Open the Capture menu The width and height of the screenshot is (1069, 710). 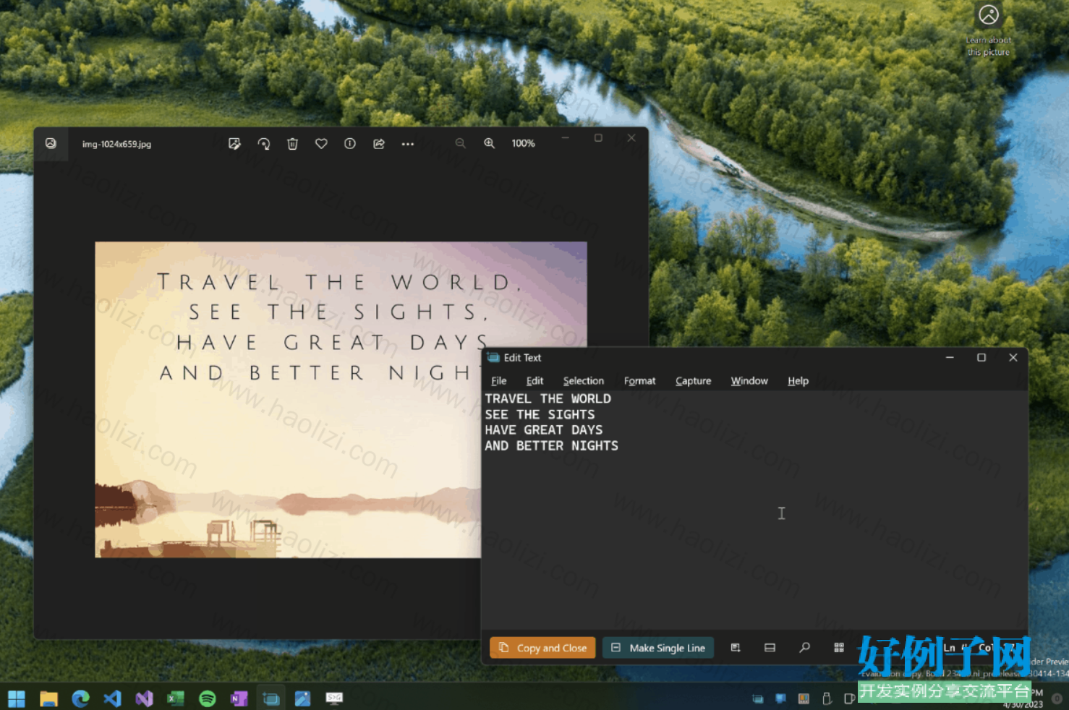click(x=693, y=380)
